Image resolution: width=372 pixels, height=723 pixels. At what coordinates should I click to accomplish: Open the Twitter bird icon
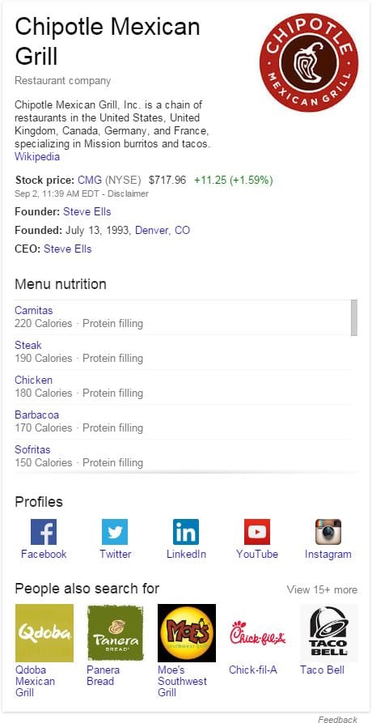tap(115, 532)
